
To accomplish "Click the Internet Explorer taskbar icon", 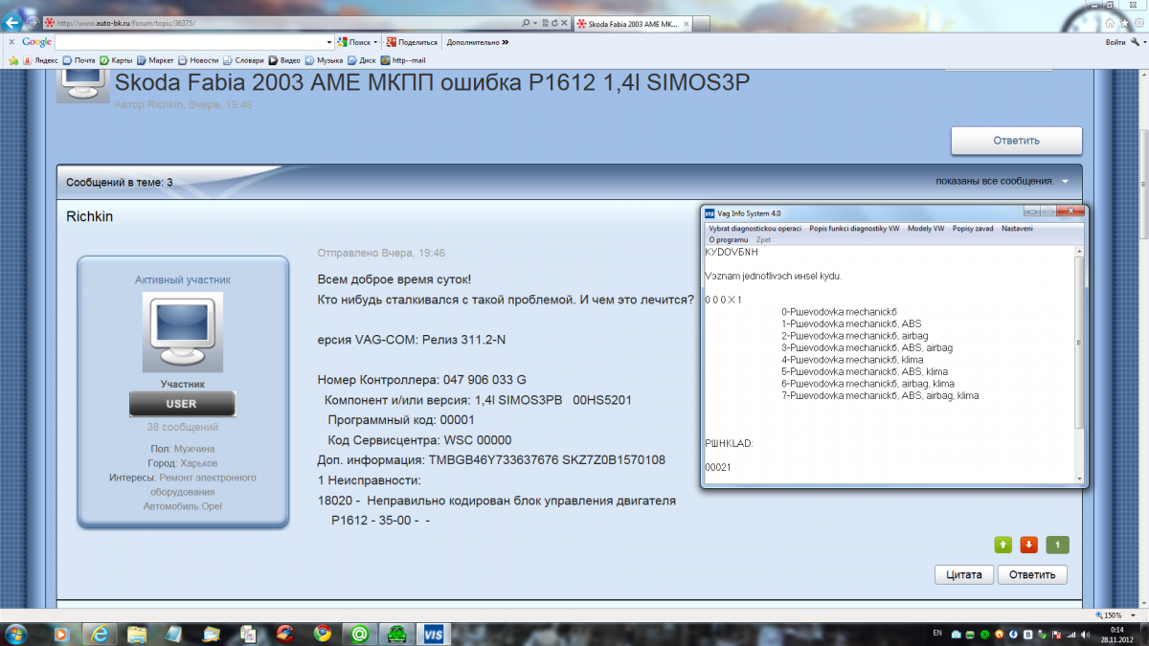I will tap(99, 634).
